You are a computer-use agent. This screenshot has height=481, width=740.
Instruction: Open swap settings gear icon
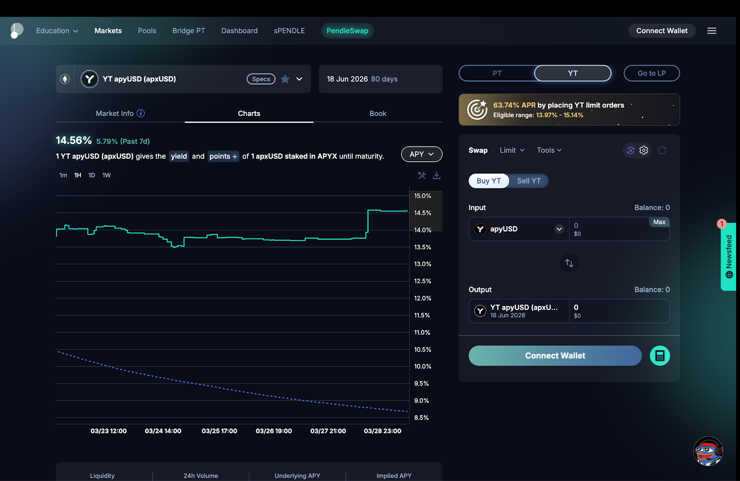coord(644,150)
